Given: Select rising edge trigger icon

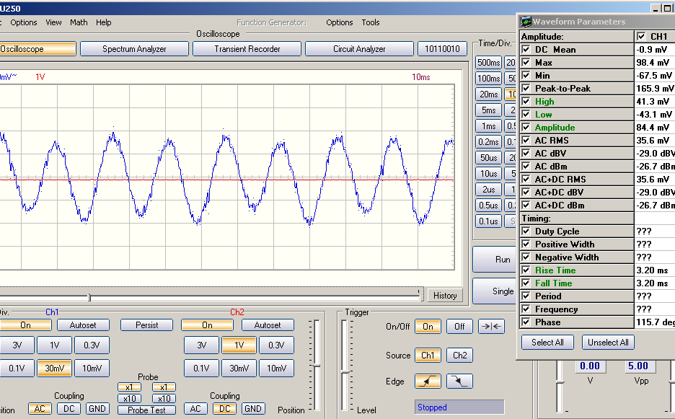Looking at the screenshot, I should click(428, 381).
